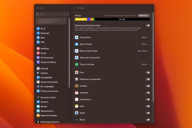192x128 pixels.
Task: Select Full immersion moon icon
Action: point(38,58)
